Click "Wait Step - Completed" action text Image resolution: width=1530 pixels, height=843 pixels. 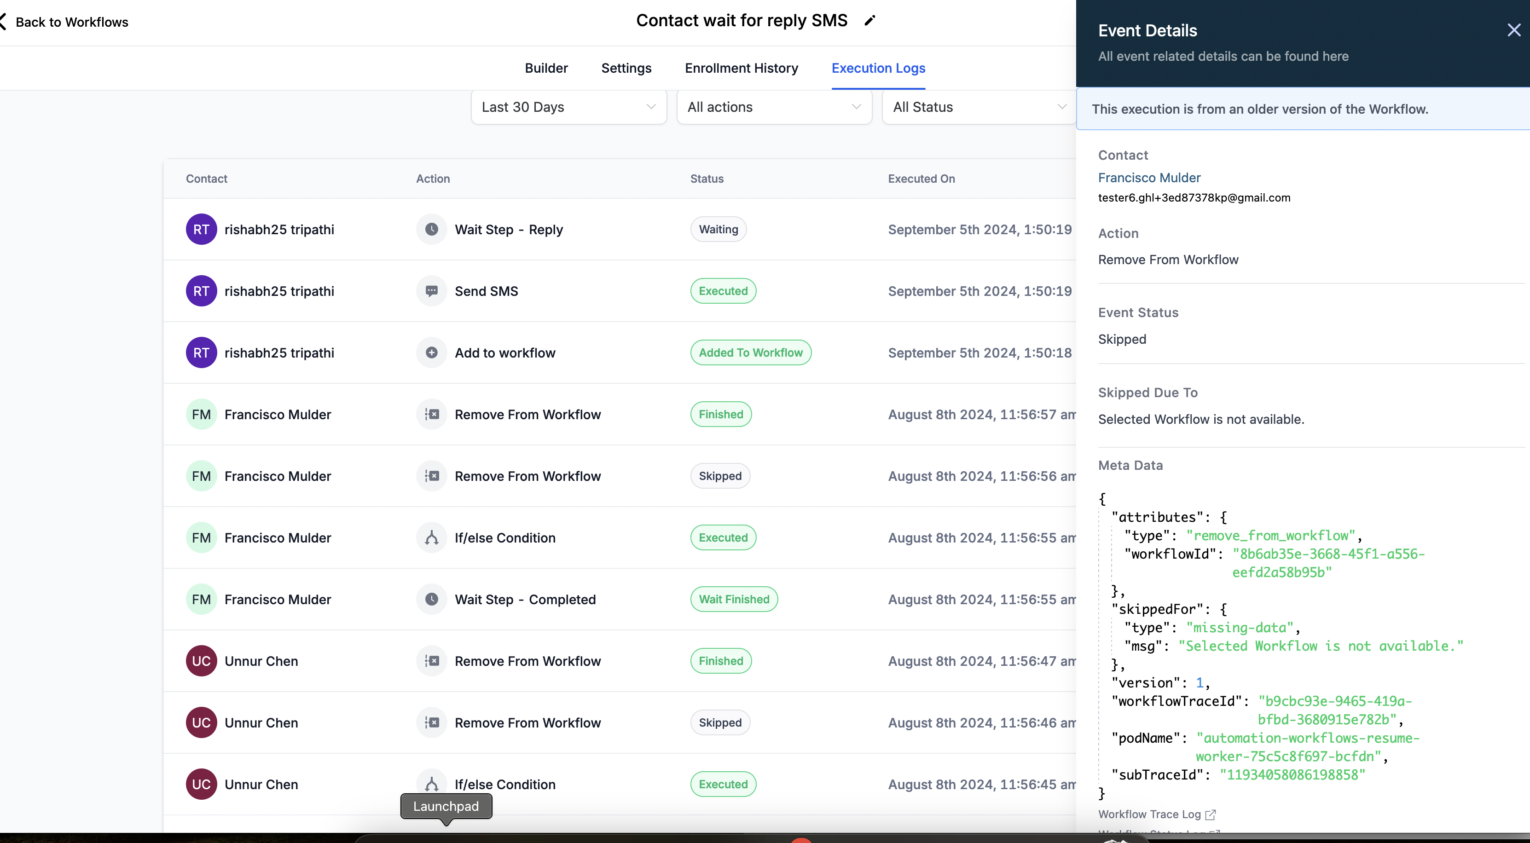tap(525, 600)
